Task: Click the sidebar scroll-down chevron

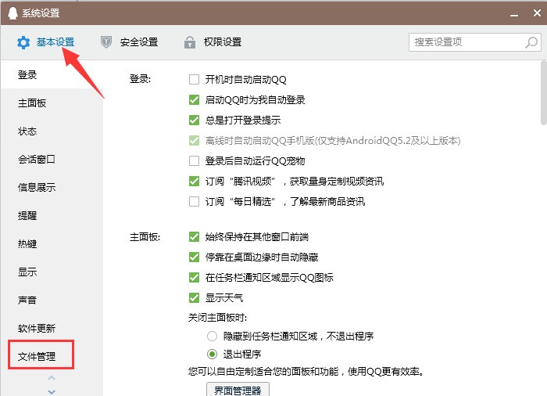Action: coord(52,392)
